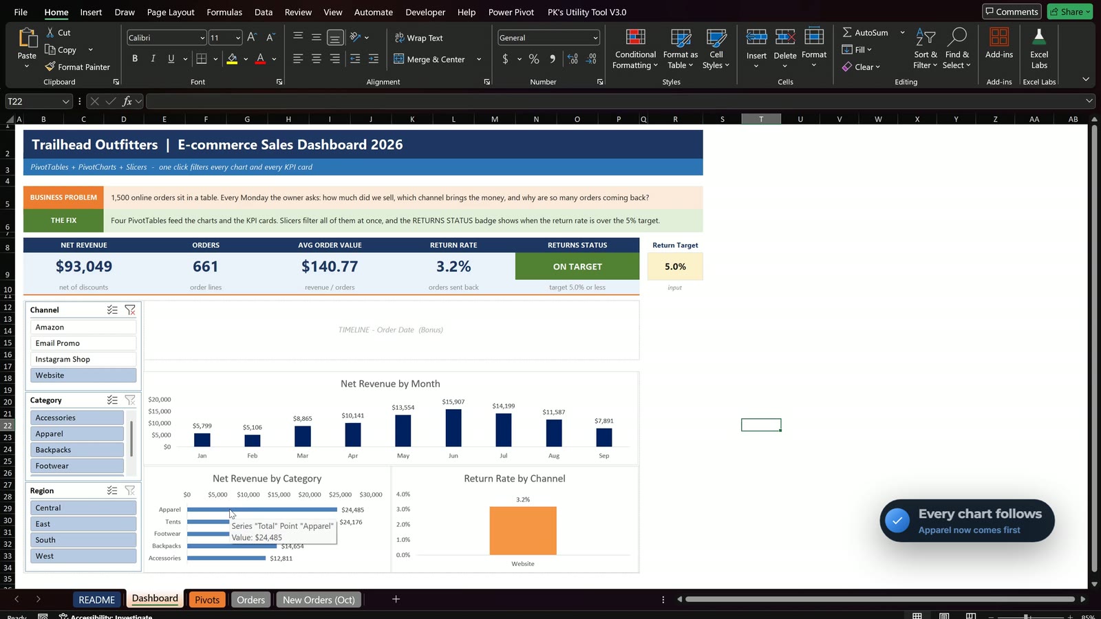
Task: Toggle Bold formatting
Action: click(x=135, y=59)
